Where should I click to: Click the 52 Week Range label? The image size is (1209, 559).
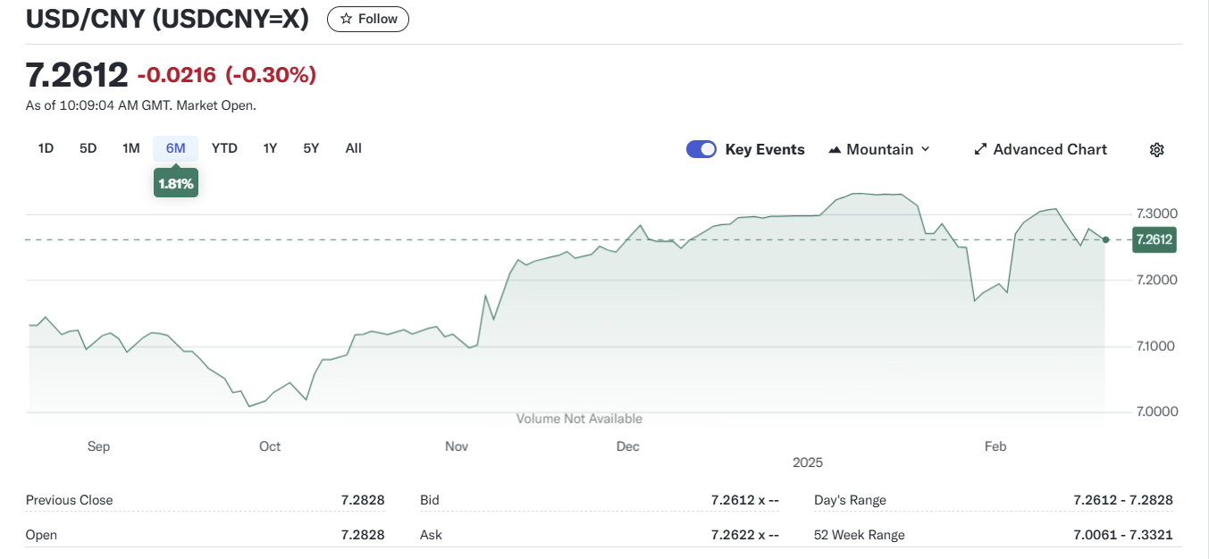tap(859, 535)
